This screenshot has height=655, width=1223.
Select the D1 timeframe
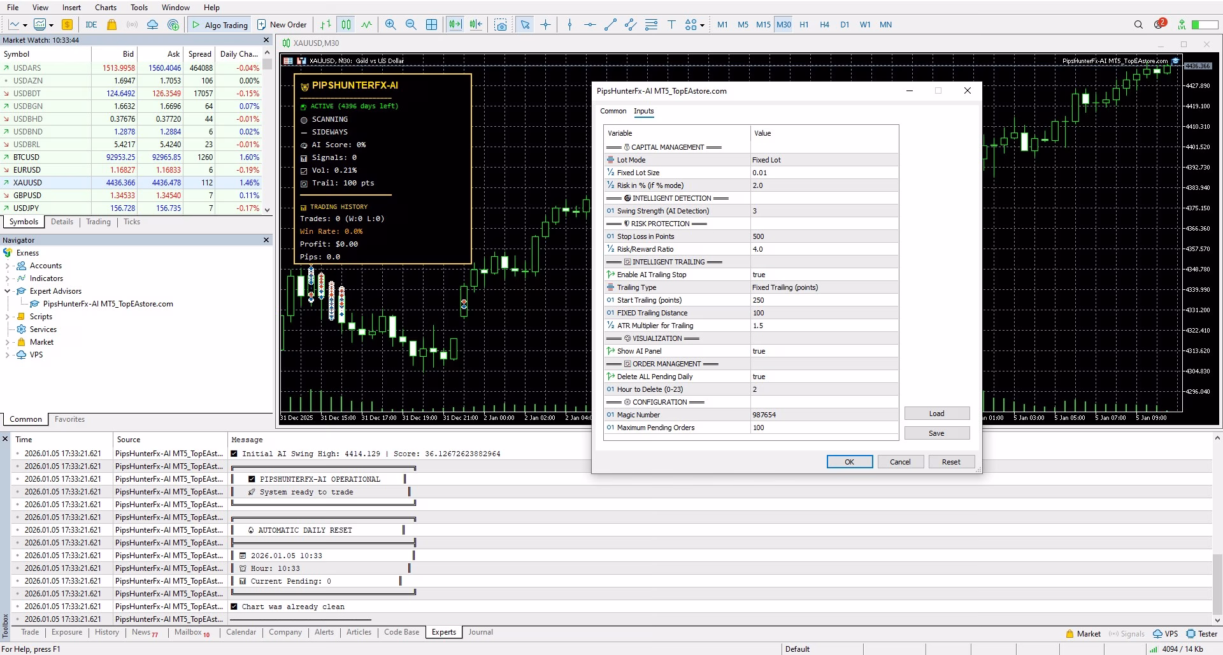(x=845, y=25)
